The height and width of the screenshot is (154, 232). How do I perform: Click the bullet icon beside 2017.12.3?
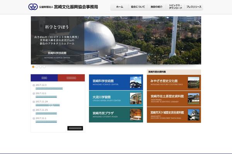(34, 85)
